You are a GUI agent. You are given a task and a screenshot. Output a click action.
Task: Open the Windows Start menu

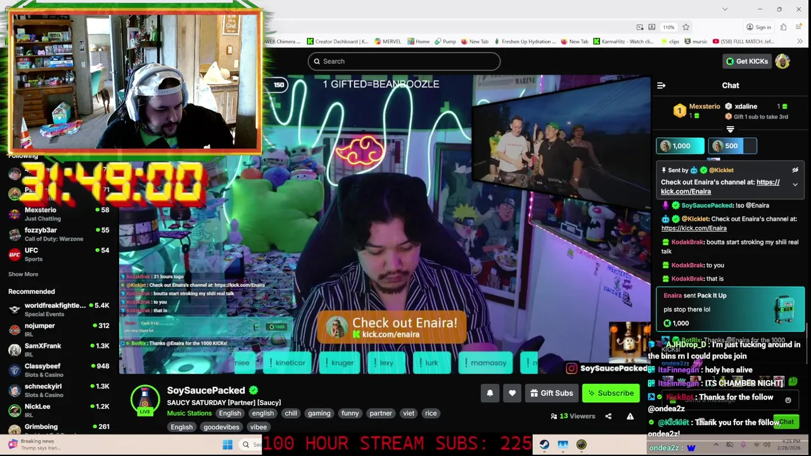(227, 445)
